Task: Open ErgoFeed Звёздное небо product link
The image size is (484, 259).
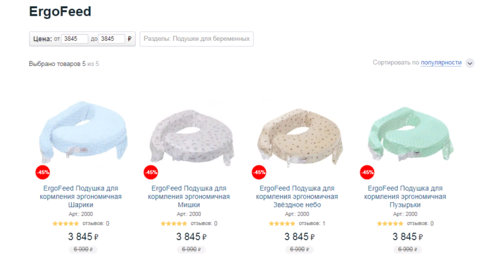Action: pos(297,197)
